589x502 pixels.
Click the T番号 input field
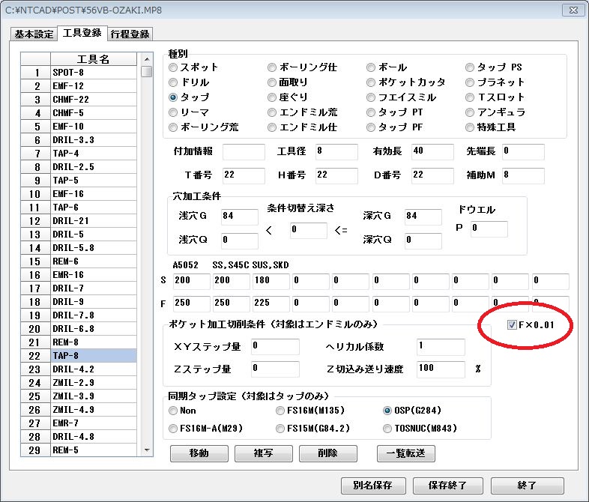(x=244, y=175)
